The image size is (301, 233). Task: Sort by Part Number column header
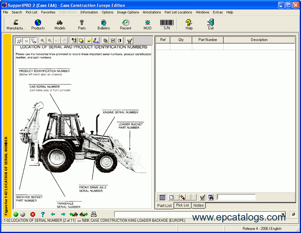(x=208, y=40)
